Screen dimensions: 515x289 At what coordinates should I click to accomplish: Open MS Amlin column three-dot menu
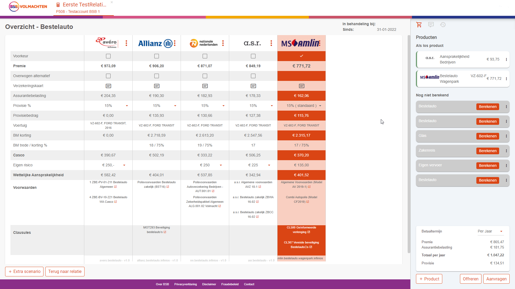tap(320, 43)
